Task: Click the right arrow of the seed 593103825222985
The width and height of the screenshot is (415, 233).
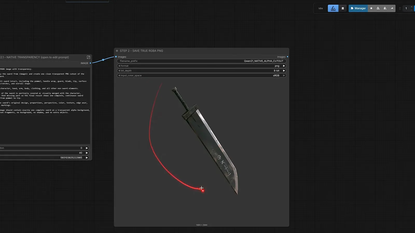Action: (87, 158)
